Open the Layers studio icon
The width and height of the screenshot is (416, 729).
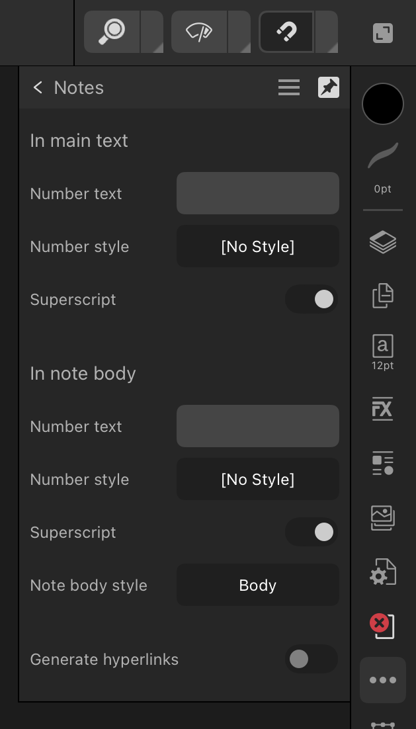point(382,242)
